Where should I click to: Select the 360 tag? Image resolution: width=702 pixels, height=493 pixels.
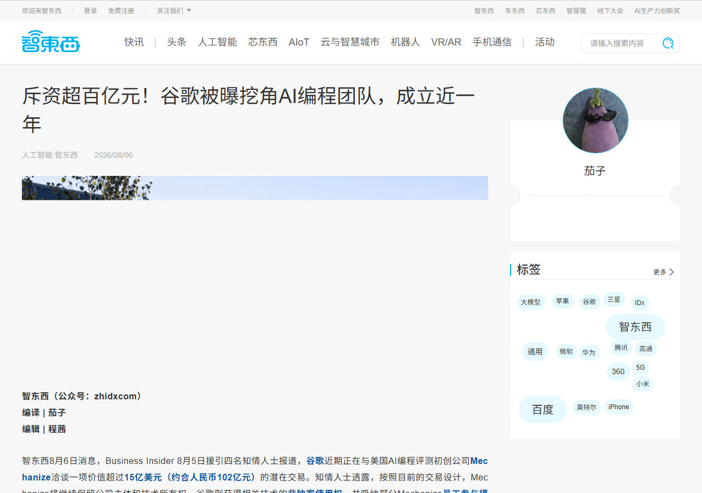(618, 371)
